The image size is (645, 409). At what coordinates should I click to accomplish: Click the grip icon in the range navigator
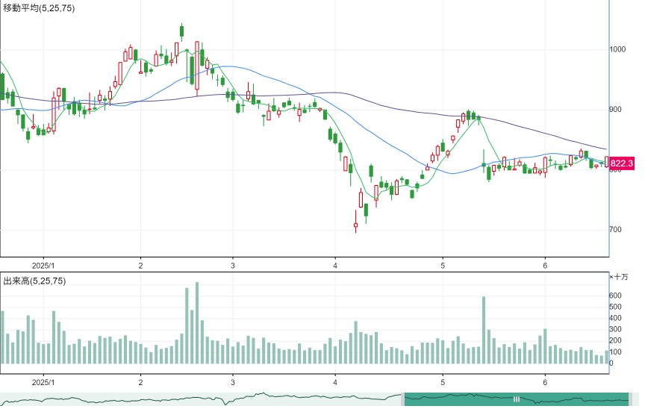tap(517, 399)
